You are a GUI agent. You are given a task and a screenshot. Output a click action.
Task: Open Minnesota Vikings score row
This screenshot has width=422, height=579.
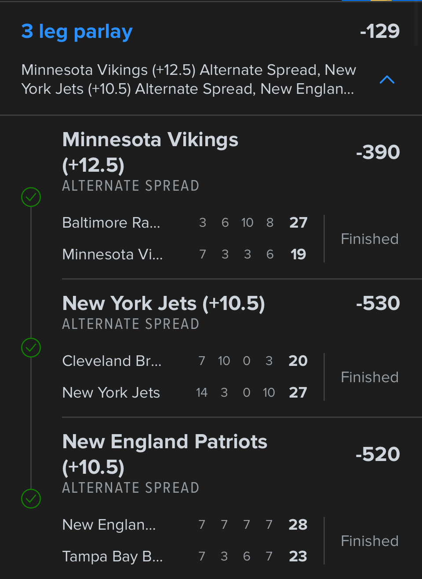[x=185, y=254]
